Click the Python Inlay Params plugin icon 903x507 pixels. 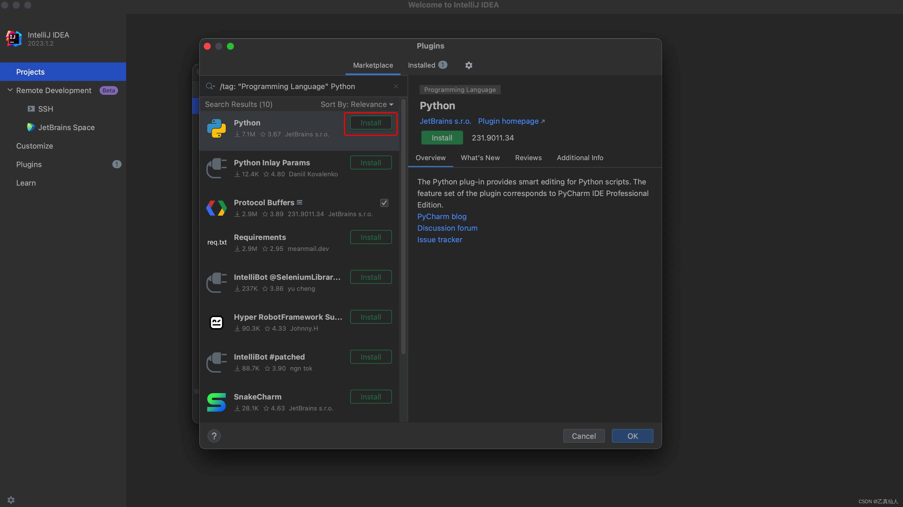[x=216, y=167]
